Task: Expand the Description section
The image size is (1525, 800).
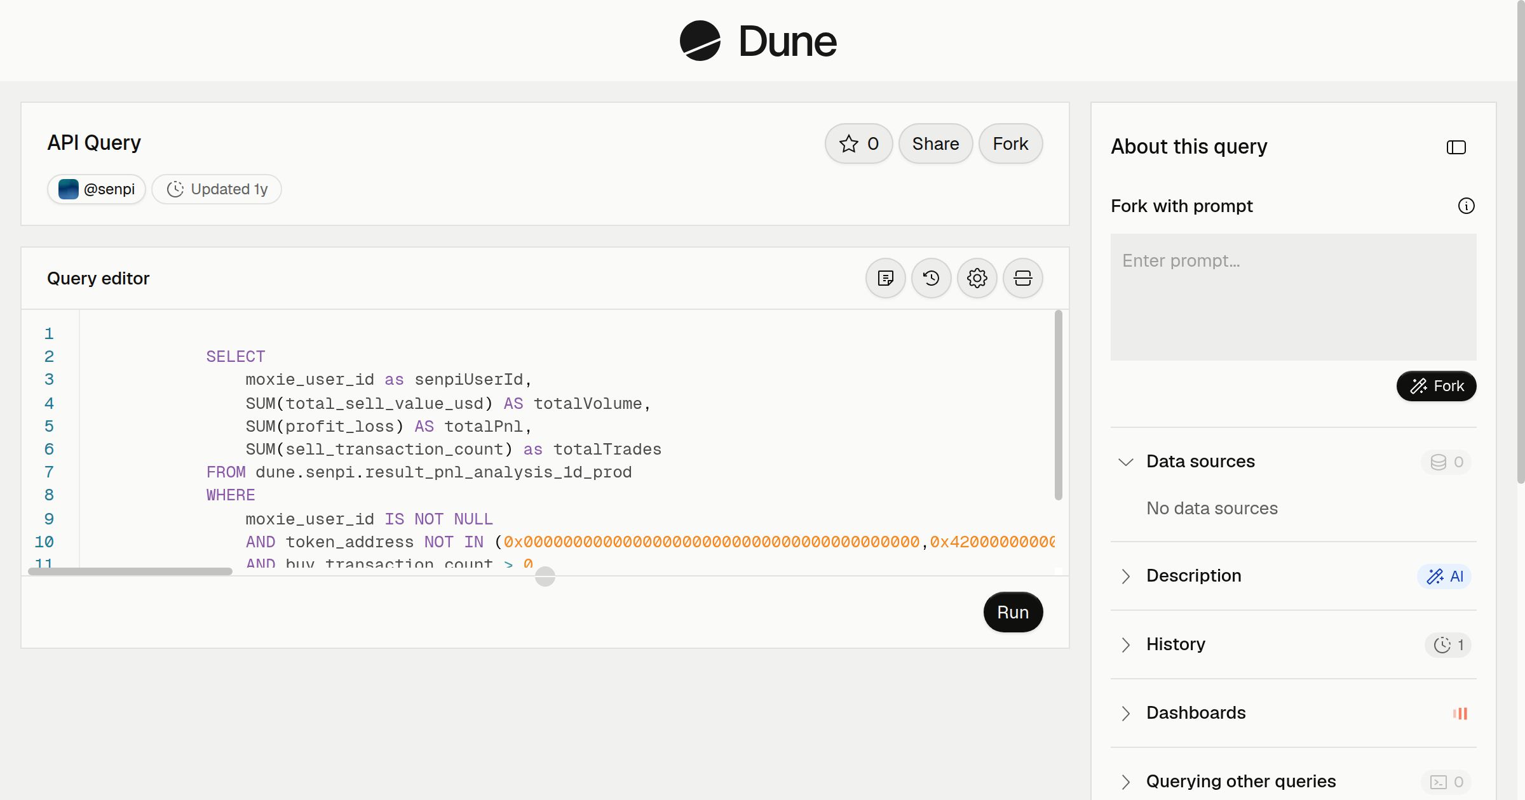Action: (x=1125, y=576)
